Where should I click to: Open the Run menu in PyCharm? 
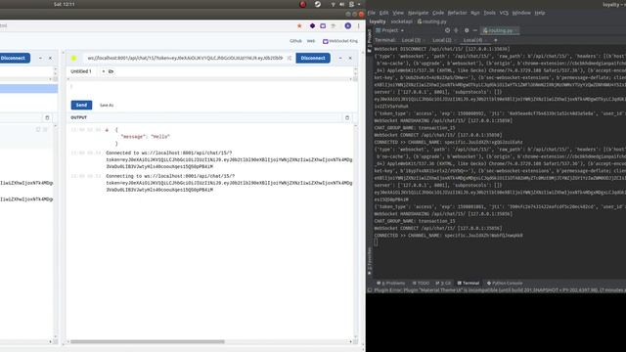[x=475, y=13]
